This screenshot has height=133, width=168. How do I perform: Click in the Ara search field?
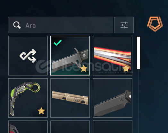(x=61, y=25)
